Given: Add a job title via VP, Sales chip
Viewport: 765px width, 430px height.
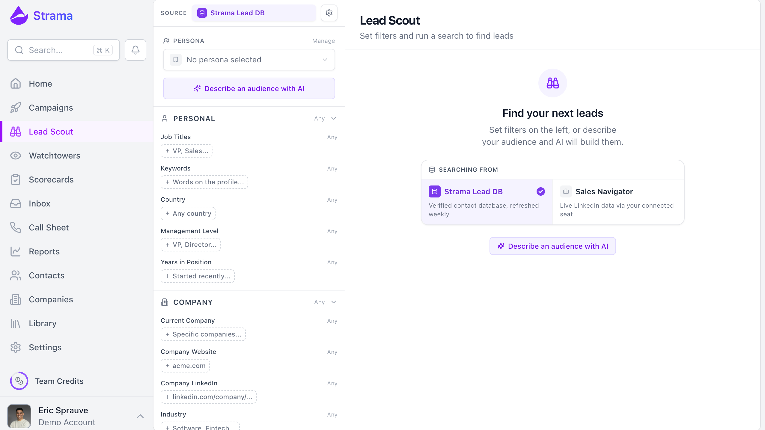Looking at the screenshot, I should coord(186,151).
